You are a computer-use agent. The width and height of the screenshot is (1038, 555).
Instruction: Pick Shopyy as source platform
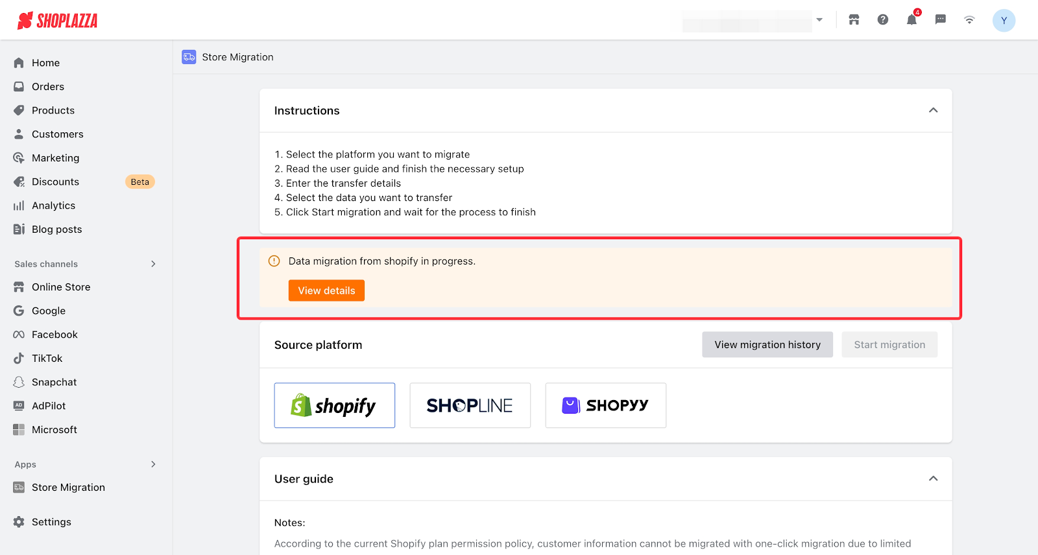coord(606,405)
